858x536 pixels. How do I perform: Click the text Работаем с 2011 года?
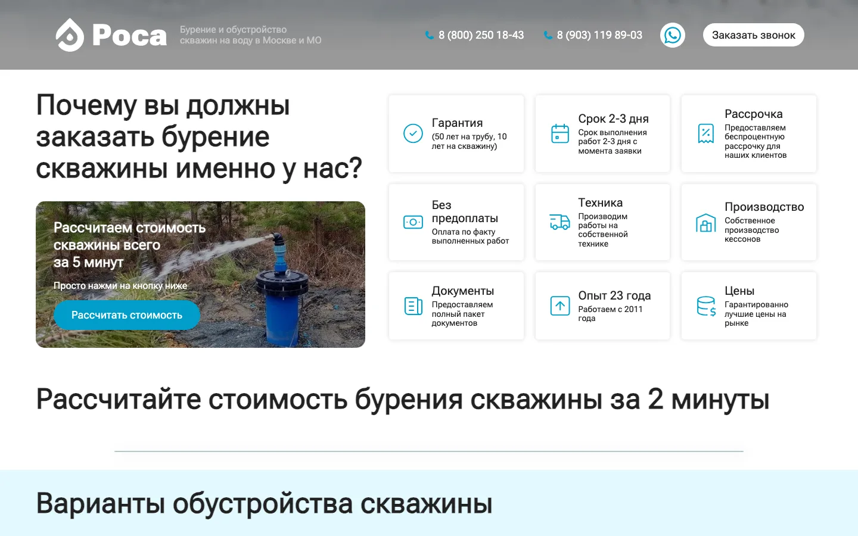coord(610,314)
